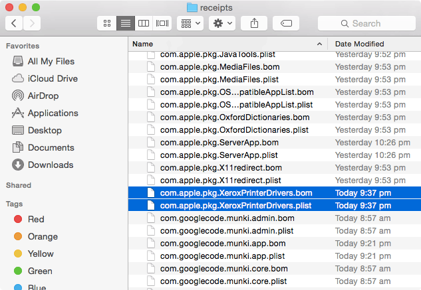
Task: Click the Edit Tags button
Action: point(286,23)
